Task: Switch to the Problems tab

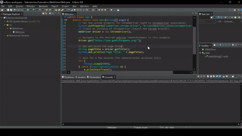Action: [69, 77]
